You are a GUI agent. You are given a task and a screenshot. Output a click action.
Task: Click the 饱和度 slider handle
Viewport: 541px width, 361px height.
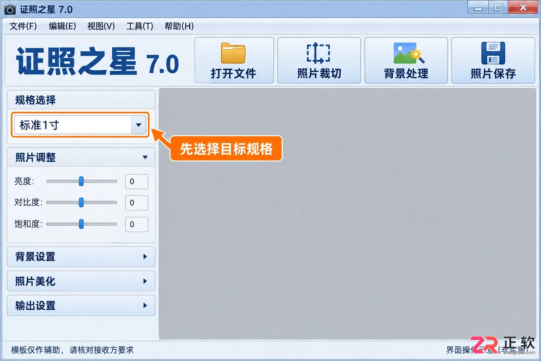click(81, 224)
